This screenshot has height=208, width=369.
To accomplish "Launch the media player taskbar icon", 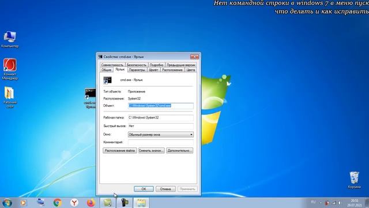I will click(23, 203).
